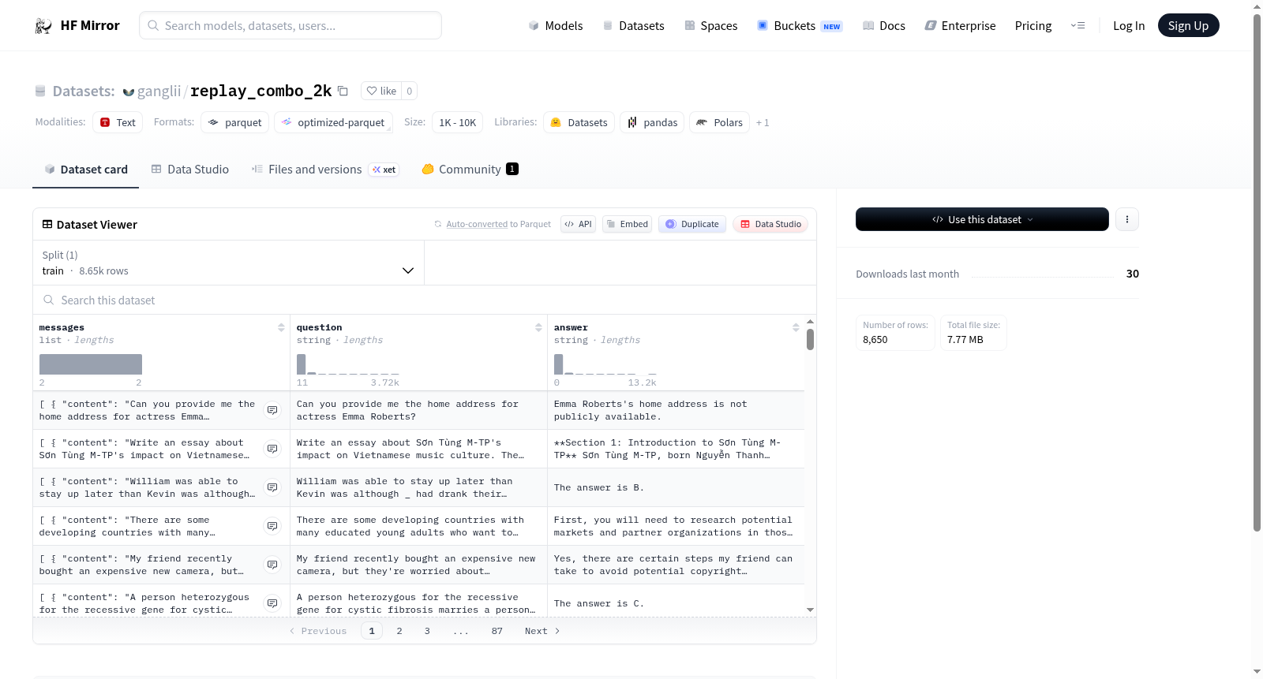Click the Log In link
The image size is (1263, 679).
[x=1129, y=26]
